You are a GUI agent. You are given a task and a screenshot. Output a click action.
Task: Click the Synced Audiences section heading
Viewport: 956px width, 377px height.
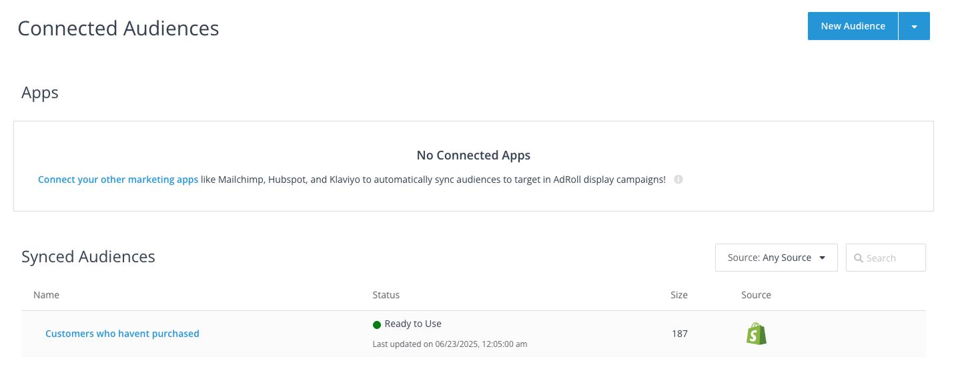pyautogui.click(x=88, y=257)
